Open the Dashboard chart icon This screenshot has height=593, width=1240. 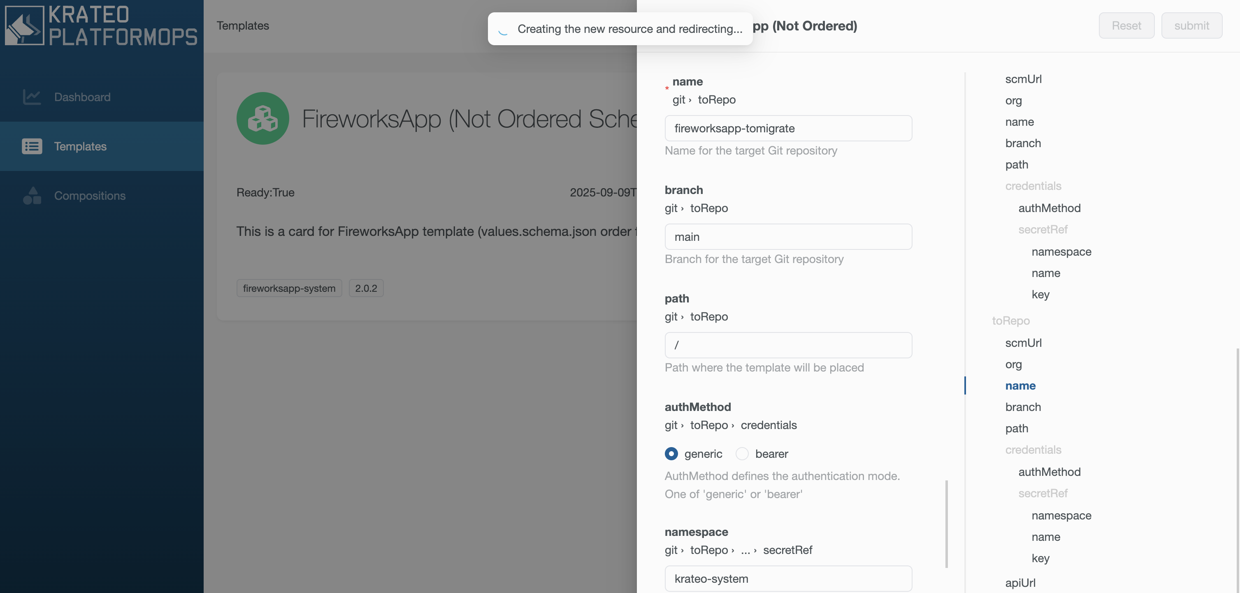point(32,97)
